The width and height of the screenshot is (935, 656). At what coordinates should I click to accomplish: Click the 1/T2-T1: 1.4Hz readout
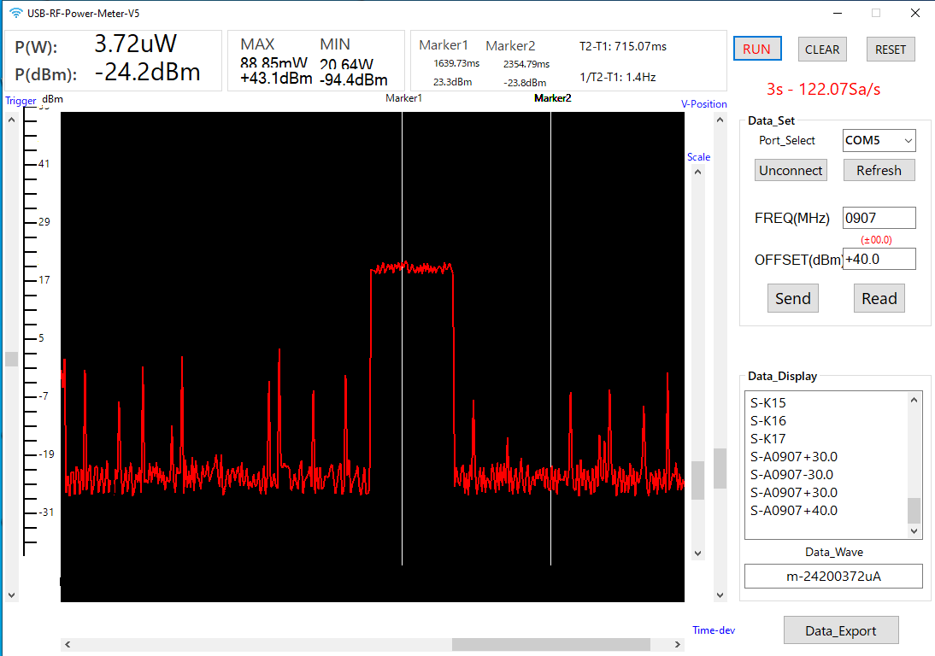pos(618,77)
